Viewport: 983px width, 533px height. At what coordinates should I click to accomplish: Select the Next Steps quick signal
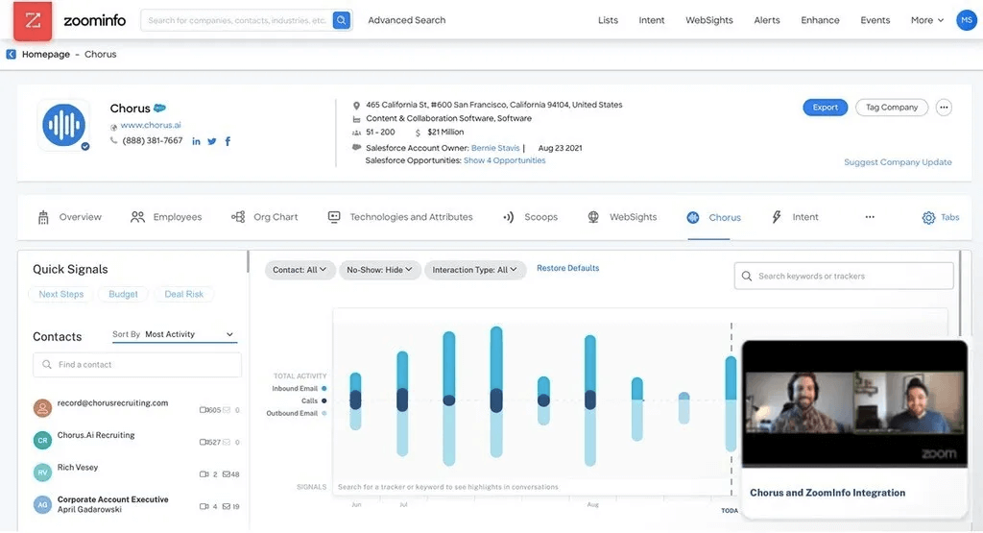tap(60, 294)
